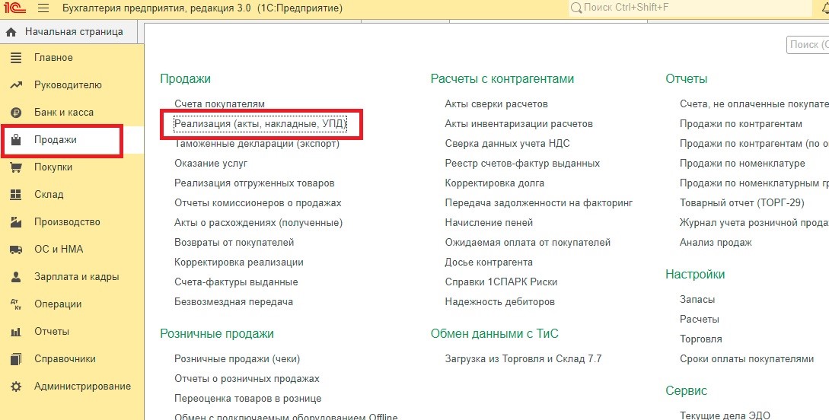Open Розничные продажи (чеки)
The image size is (829, 420).
[238, 359]
